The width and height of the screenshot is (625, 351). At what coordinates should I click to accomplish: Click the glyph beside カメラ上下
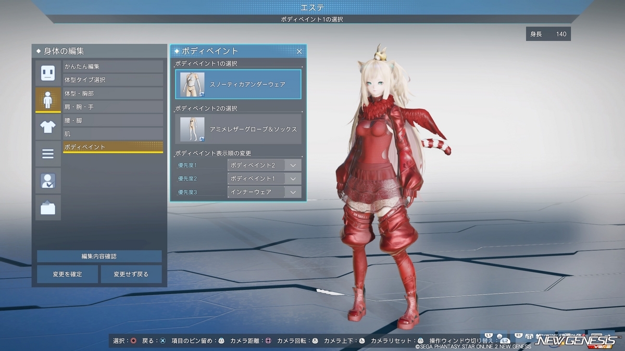361,341
